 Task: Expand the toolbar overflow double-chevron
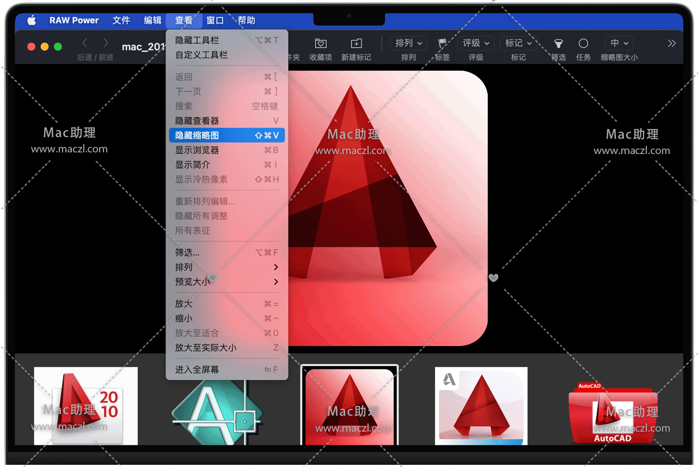click(672, 44)
